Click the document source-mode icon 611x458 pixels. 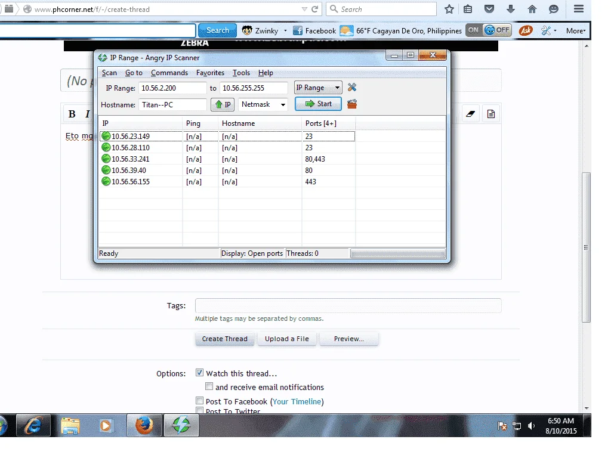491,114
